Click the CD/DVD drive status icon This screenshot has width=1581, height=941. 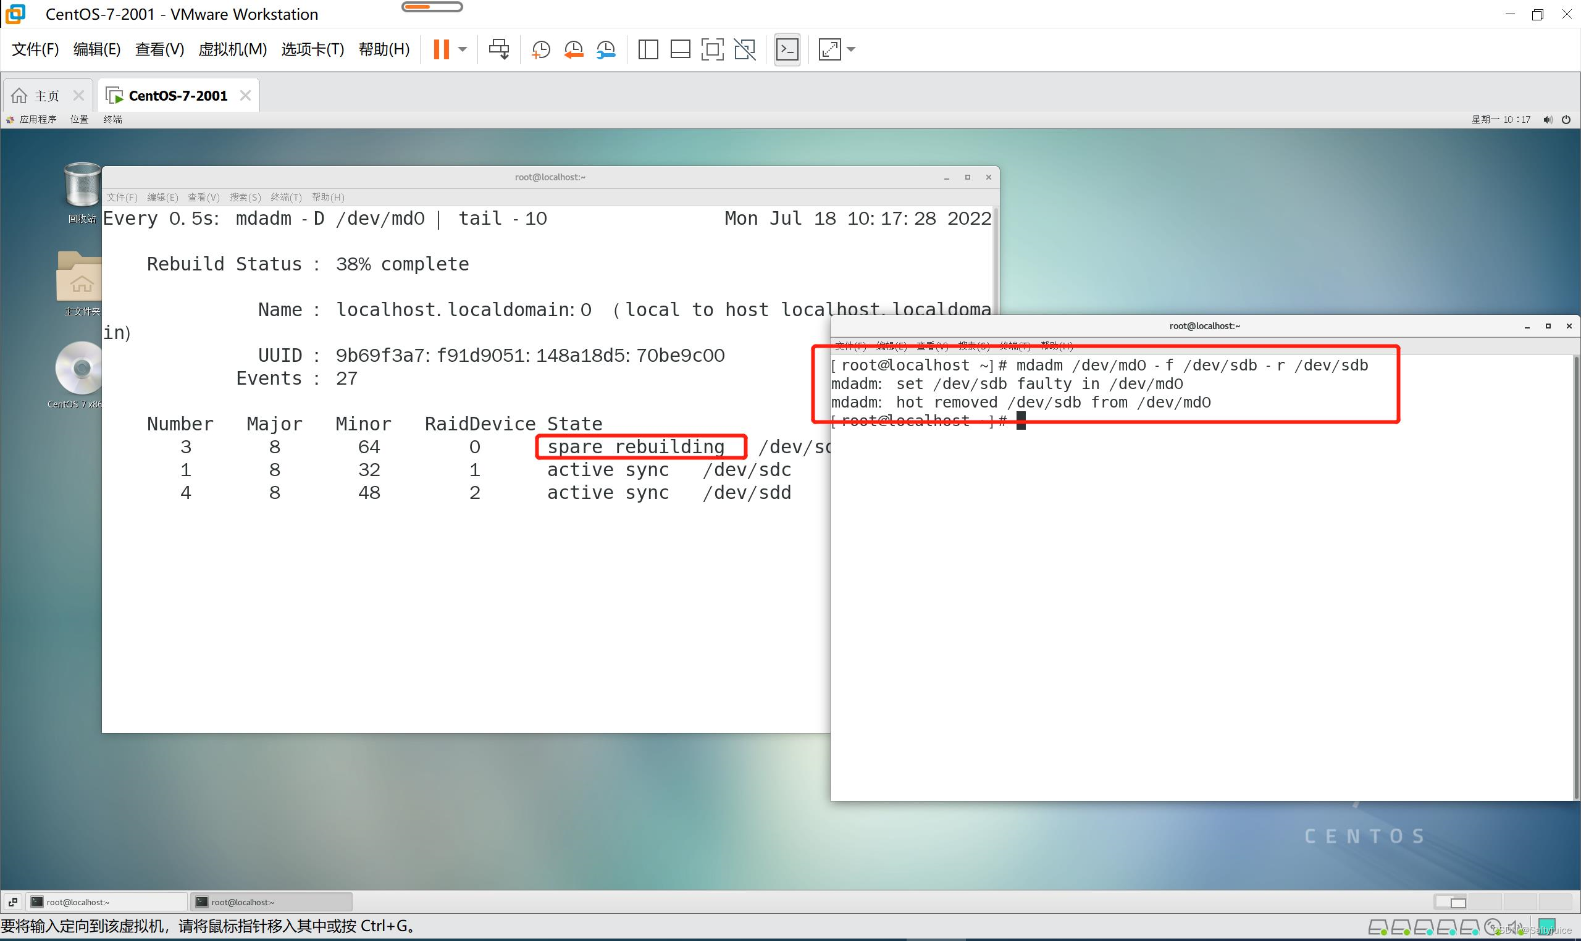1493,927
